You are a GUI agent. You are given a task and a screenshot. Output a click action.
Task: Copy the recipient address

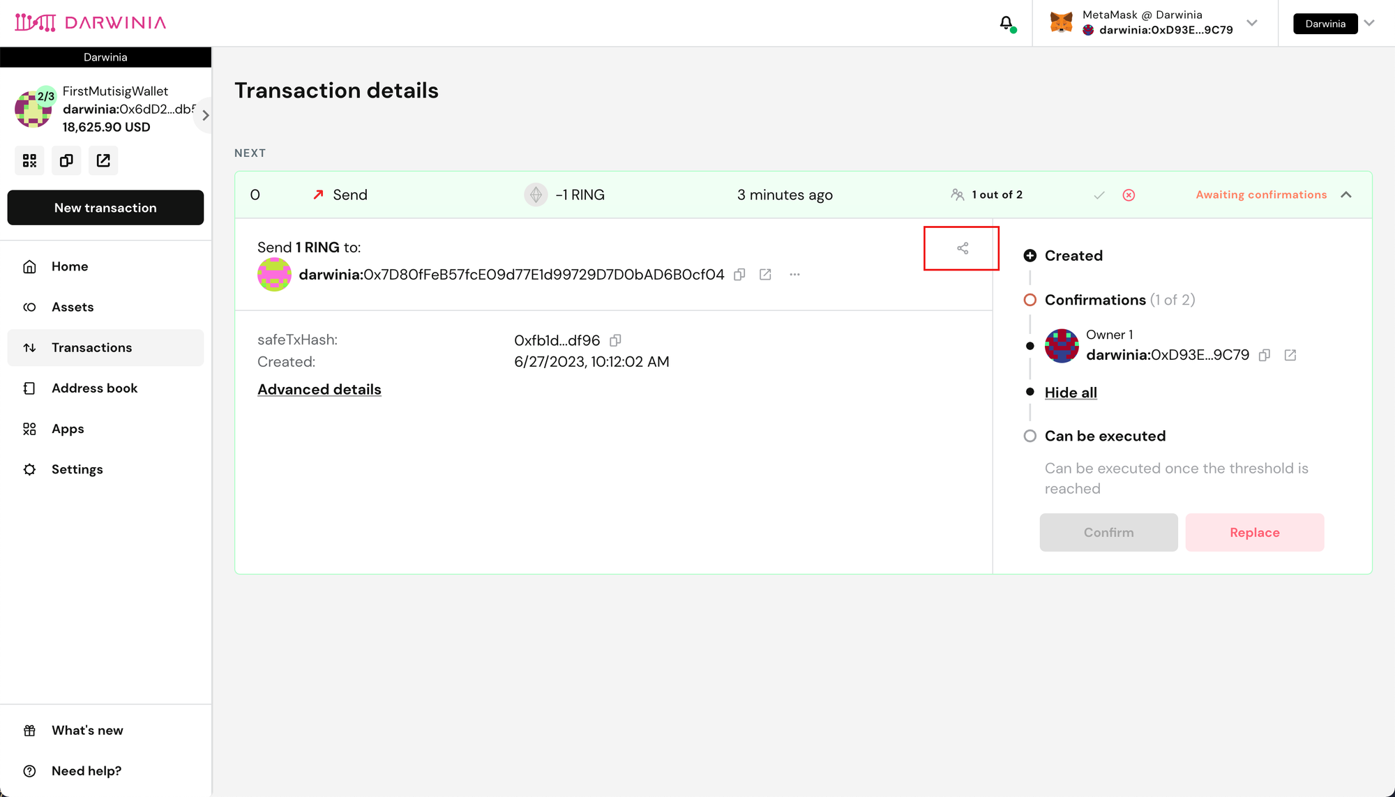pos(739,275)
